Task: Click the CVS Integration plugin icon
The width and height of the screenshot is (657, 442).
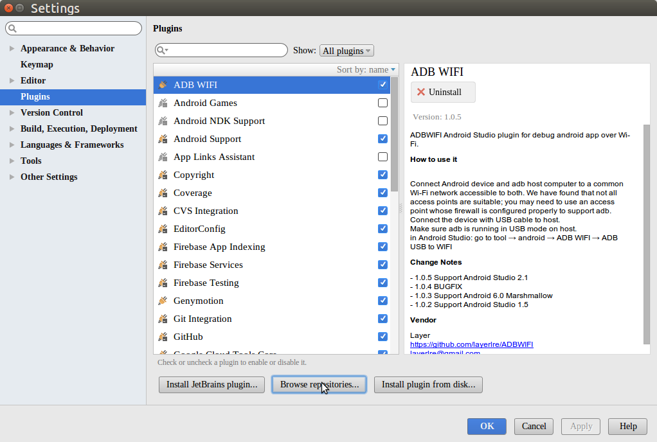Action: [163, 211]
